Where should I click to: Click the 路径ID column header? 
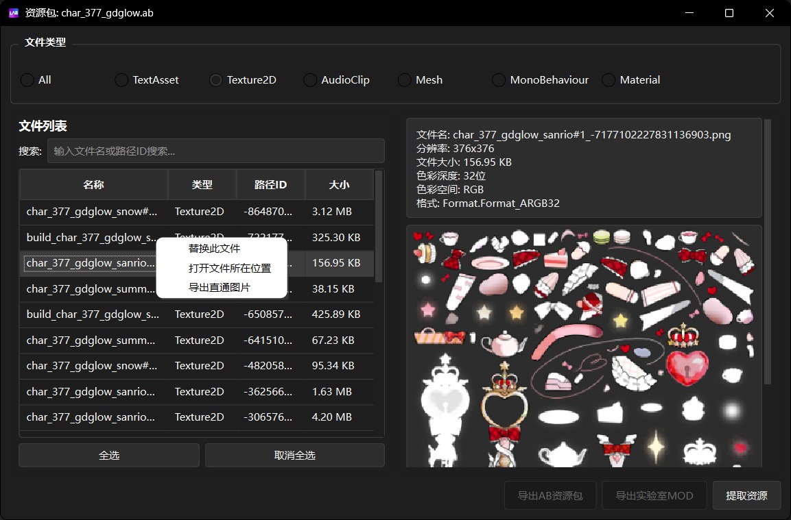coord(270,185)
